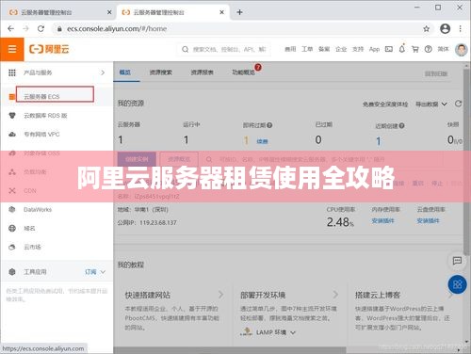This screenshot has height=354, width=471.
Task: Click the DataWorks sidebar icon
Action: click(x=12, y=209)
